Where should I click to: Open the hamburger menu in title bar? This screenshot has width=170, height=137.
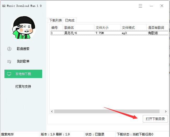coord(141,6)
